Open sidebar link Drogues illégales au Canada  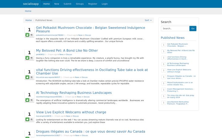[x=181, y=77]
